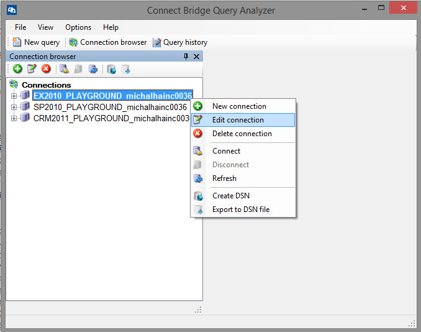This screenshot has height=332, width=421.
Task: Click the Connection browser toolbar button
Action: pos(107,42)
